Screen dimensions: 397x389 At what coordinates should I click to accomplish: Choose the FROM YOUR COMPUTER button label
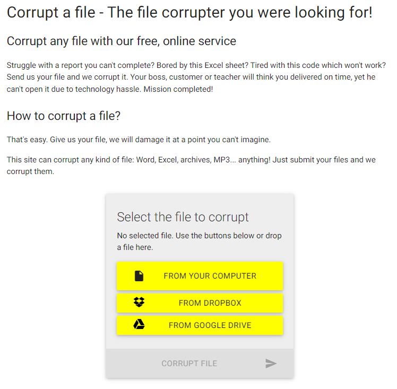pyautogui.click(x=210, y=276)
